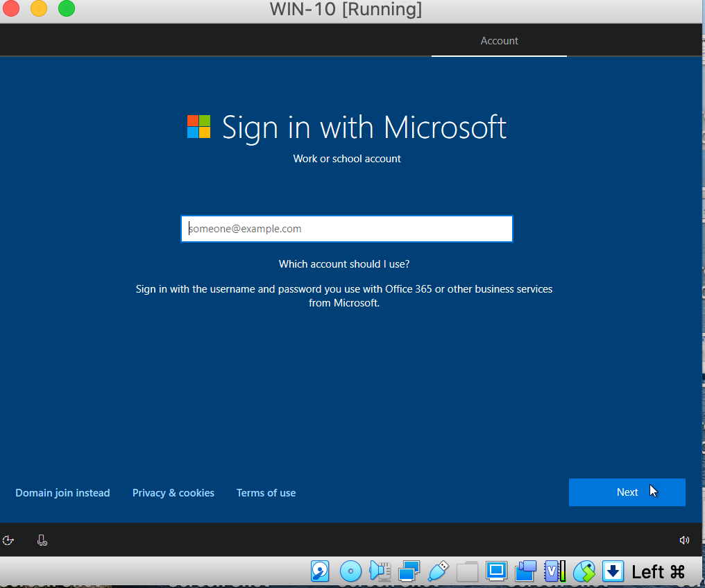Click the Microsoft four-color logo
The image size is (705, 588).
click(x=198, y=127)
